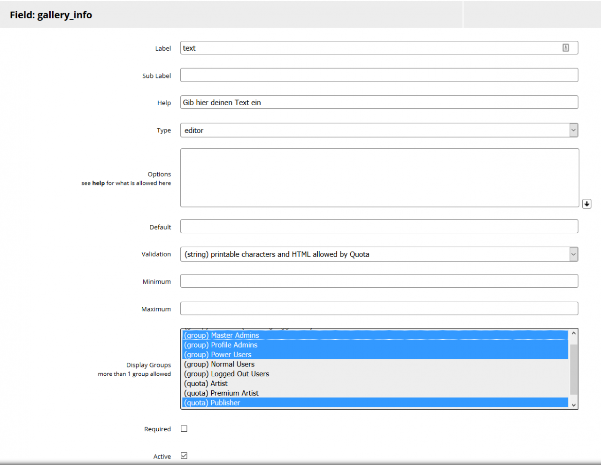Toggle the Required checkbox

tap(184, 429)
